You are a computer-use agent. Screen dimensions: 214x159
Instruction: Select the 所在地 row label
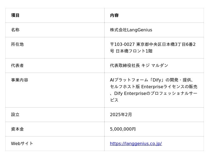pos(17,44)
